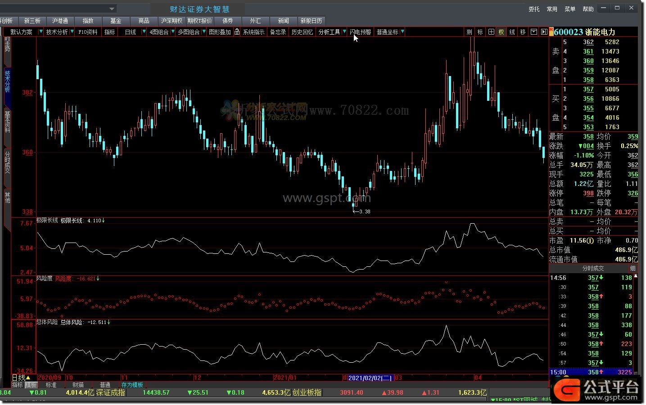
Task: Open the 新股日历 tab
Action: tap(311, 21)
